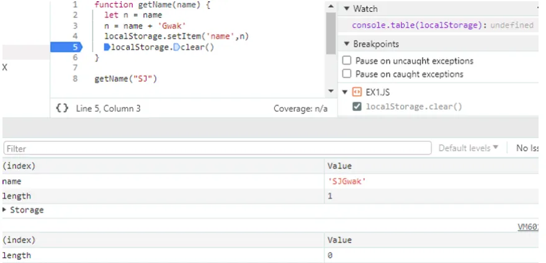Click line number 8 in the gutter

75,79
